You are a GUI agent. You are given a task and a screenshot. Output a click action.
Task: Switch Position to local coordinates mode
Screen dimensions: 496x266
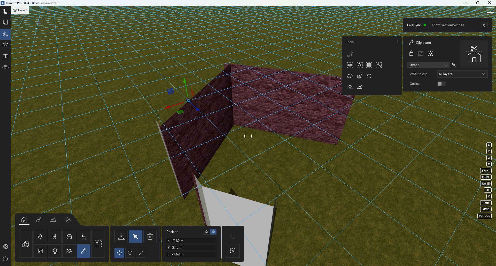click(206, 232)
